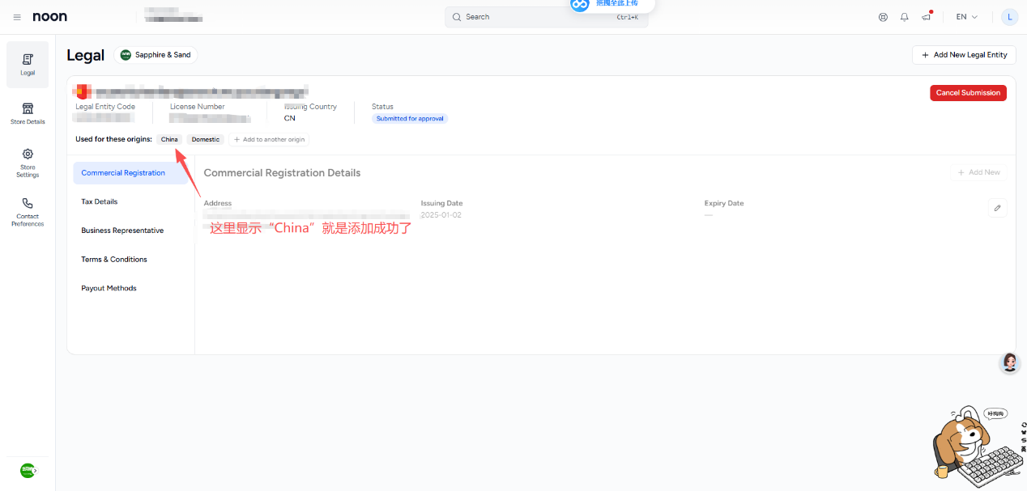Click the Submitted for approval status badge
Image resolution: width=1027 pixels, height=491 pixels.
[410, 119]
